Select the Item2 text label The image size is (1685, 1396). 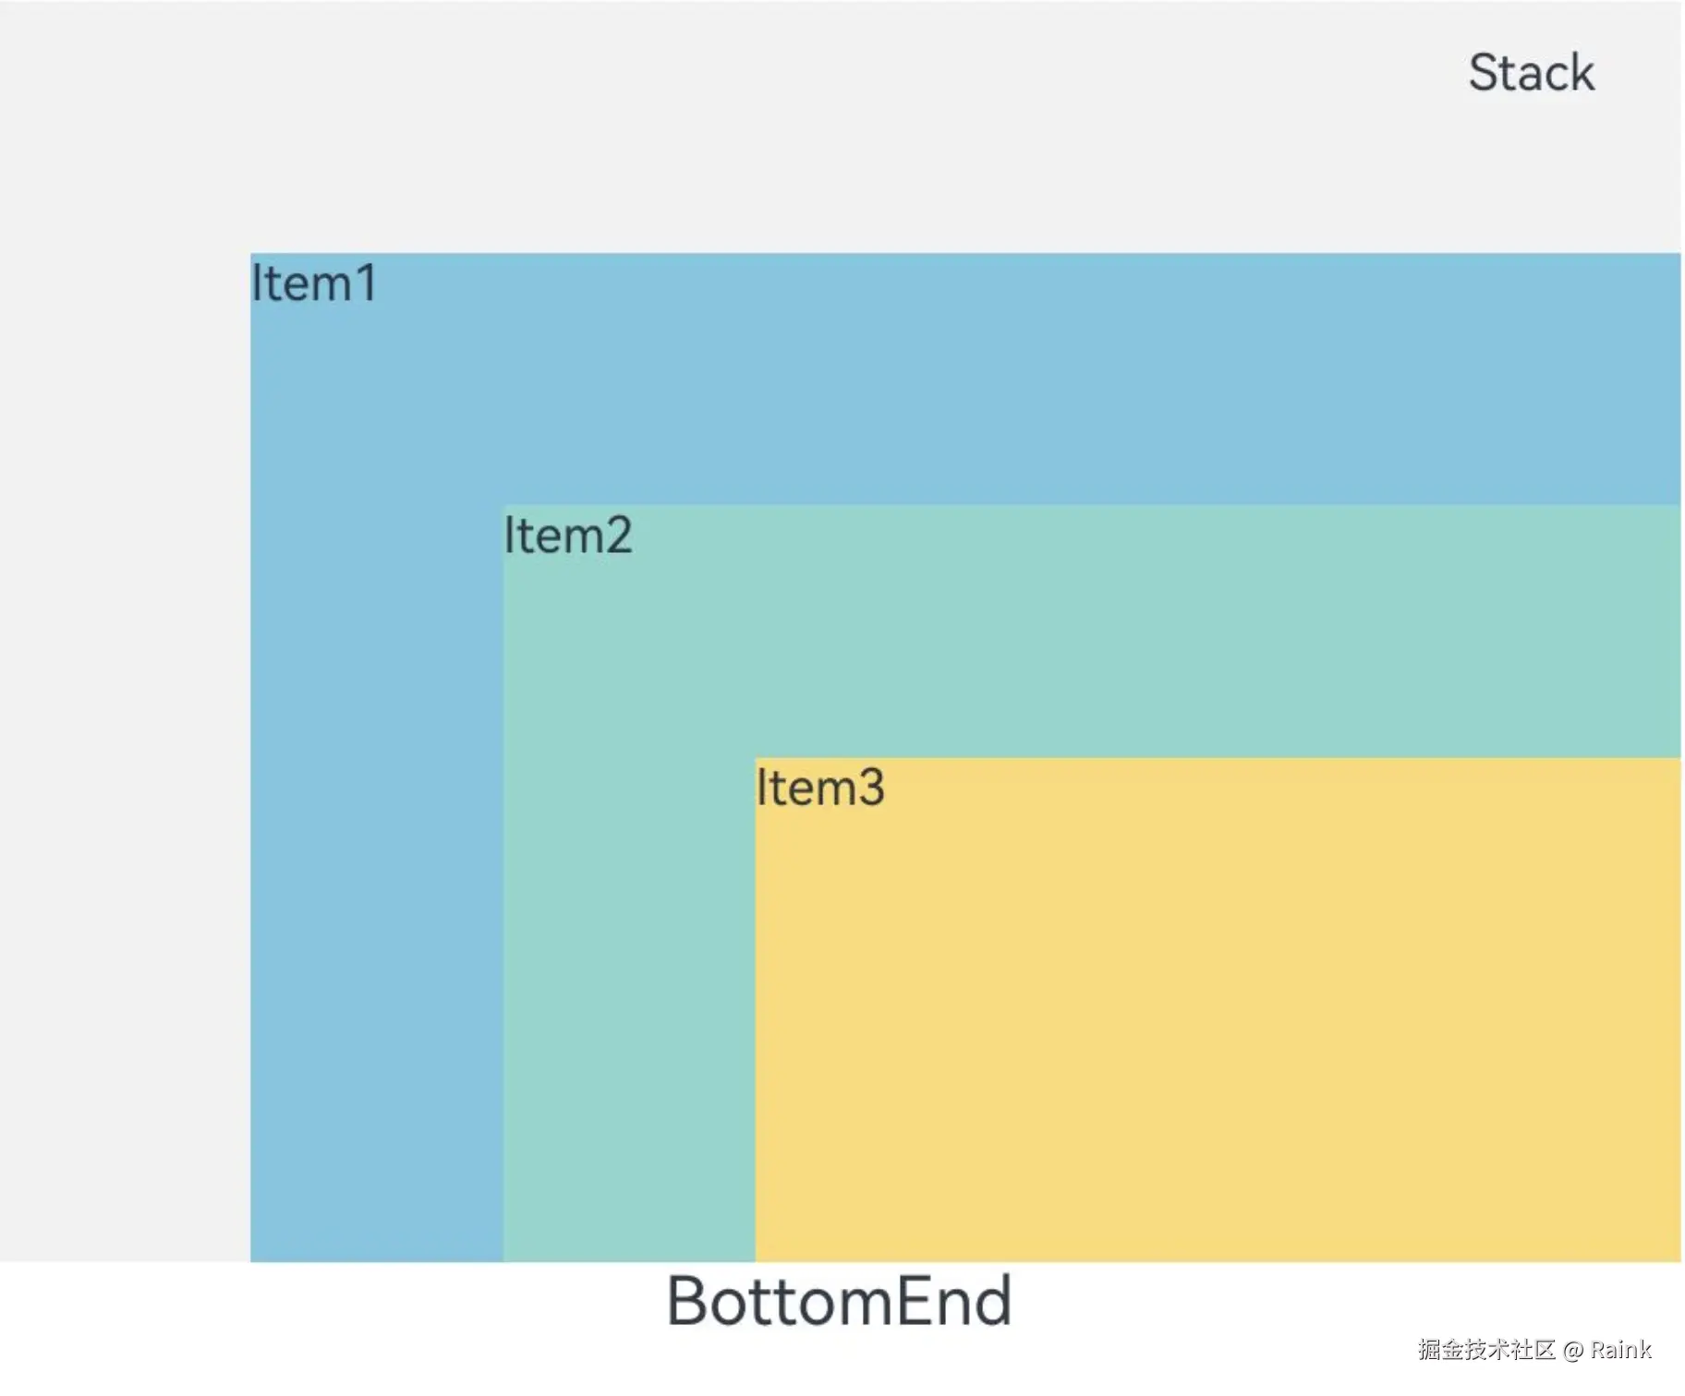coord(567,536)
